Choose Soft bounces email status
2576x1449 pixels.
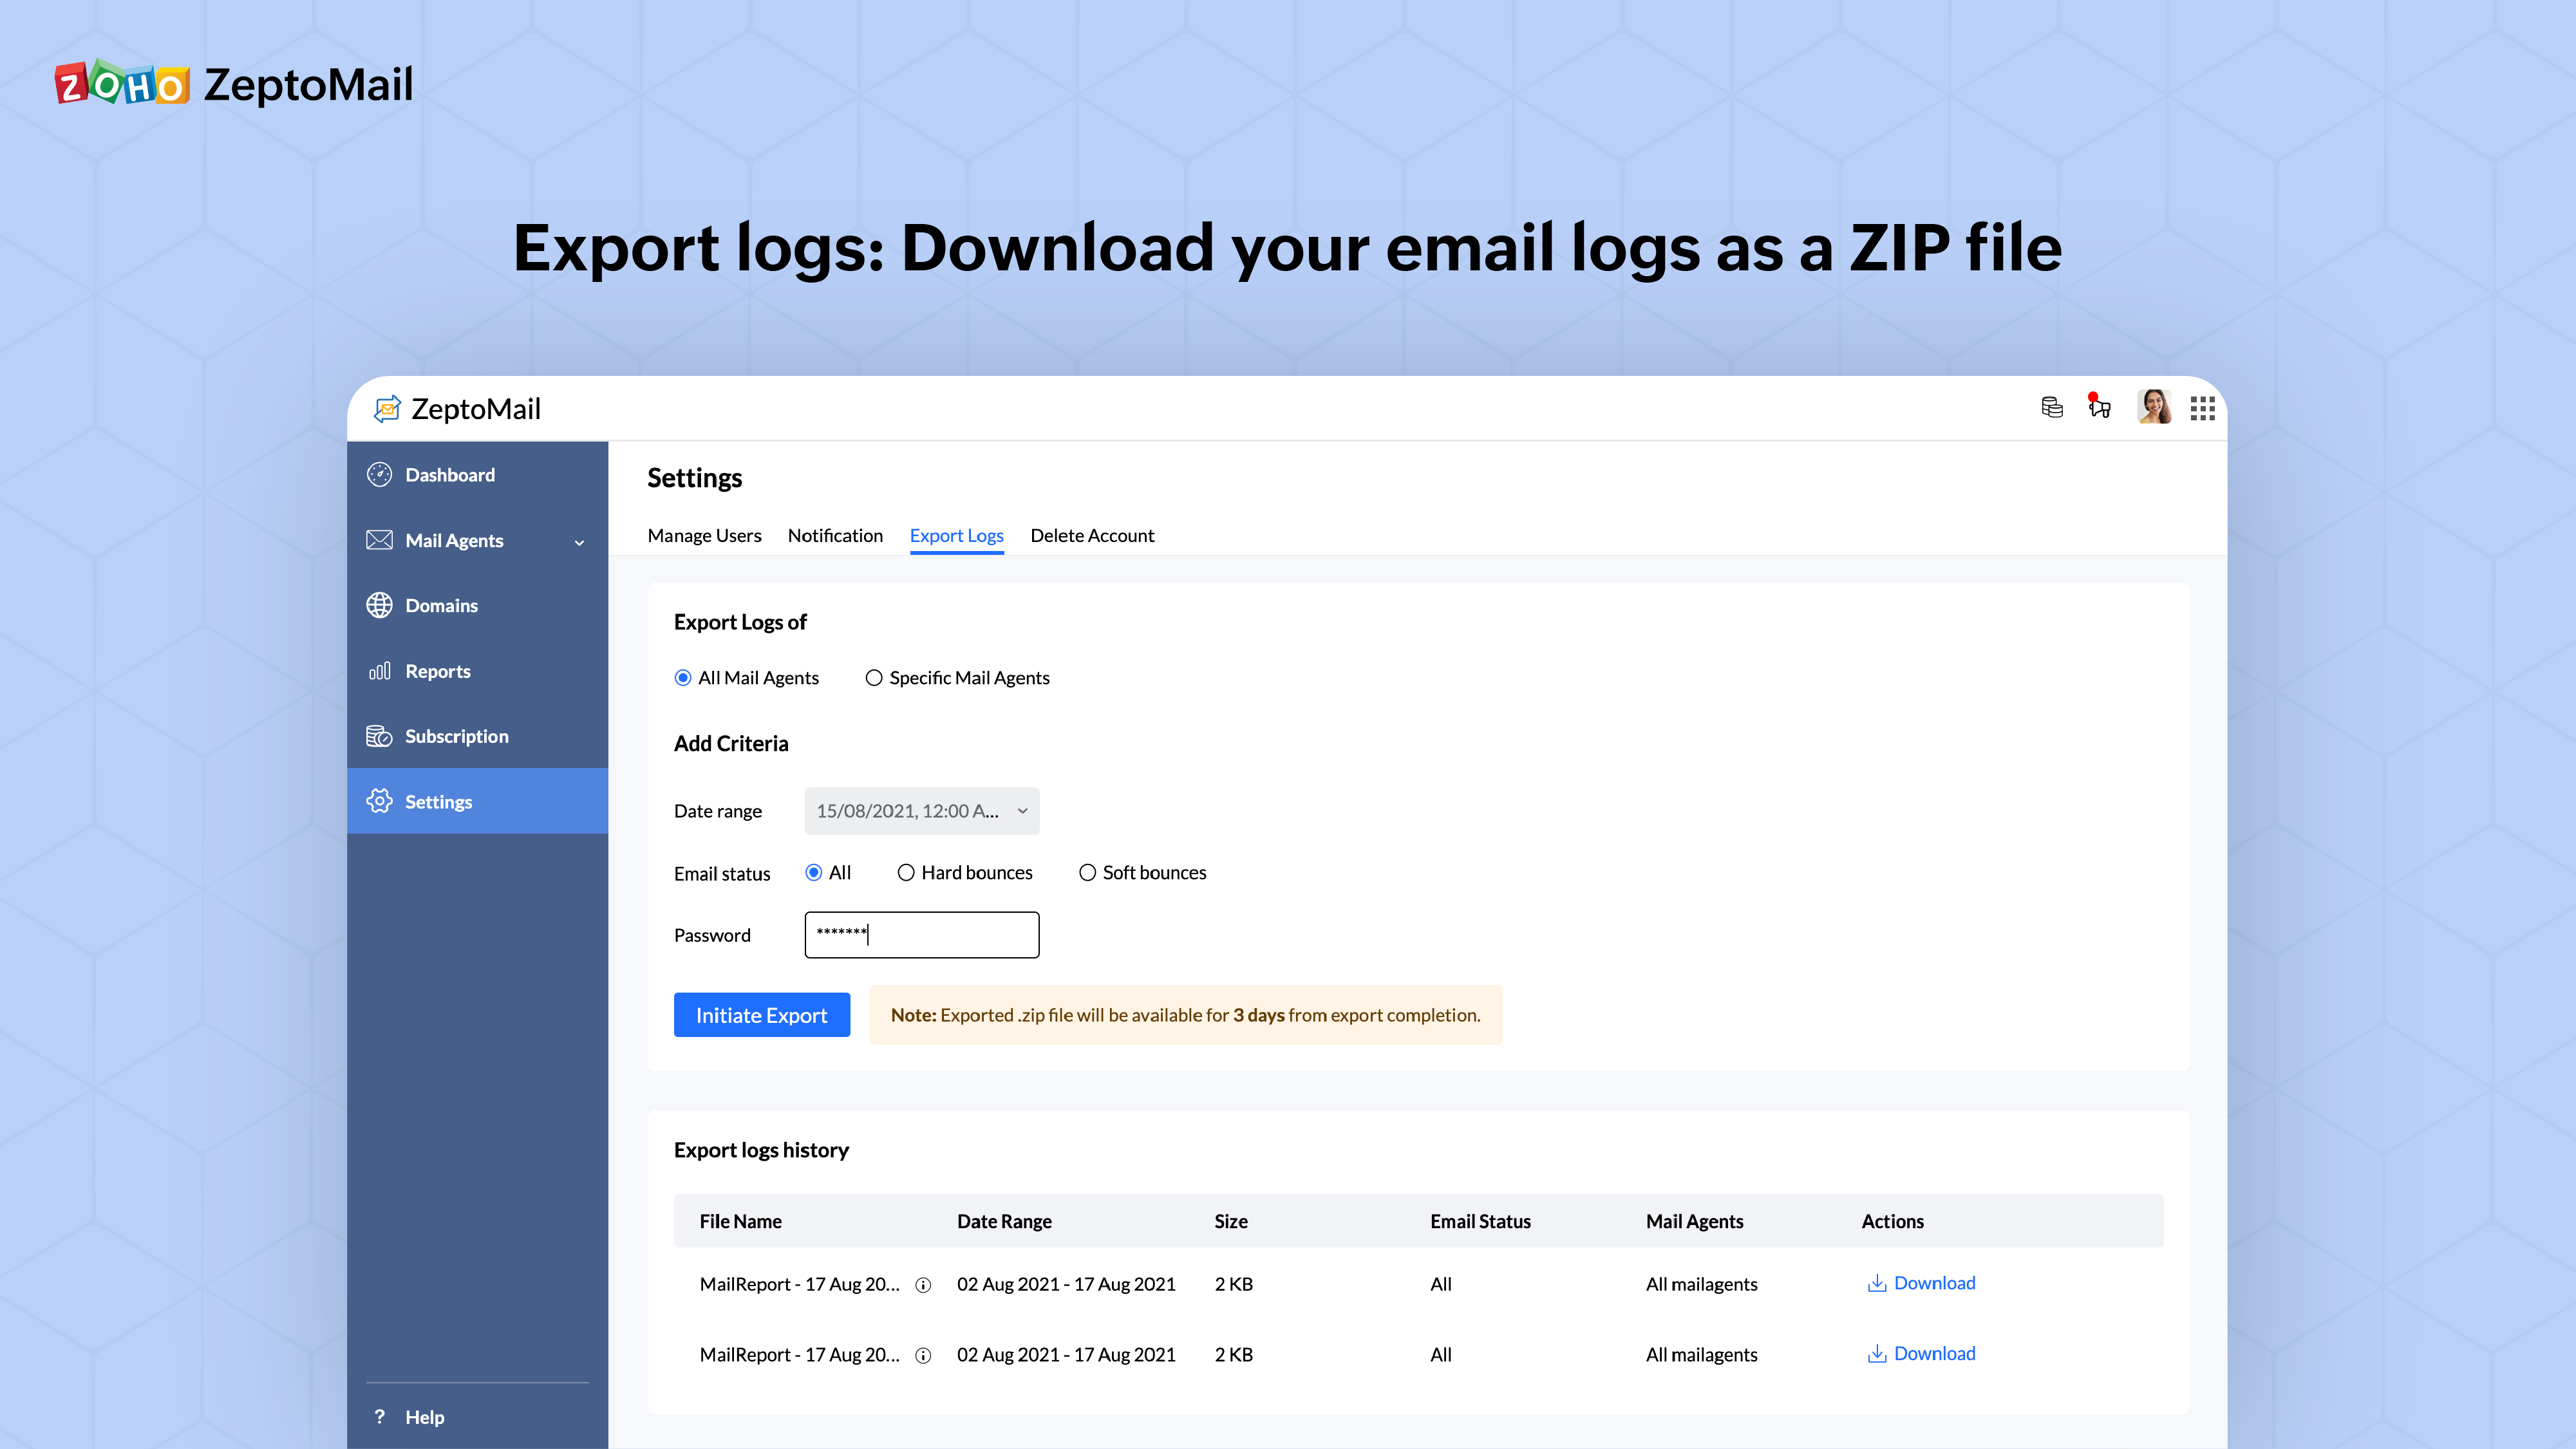(1087, 873)
